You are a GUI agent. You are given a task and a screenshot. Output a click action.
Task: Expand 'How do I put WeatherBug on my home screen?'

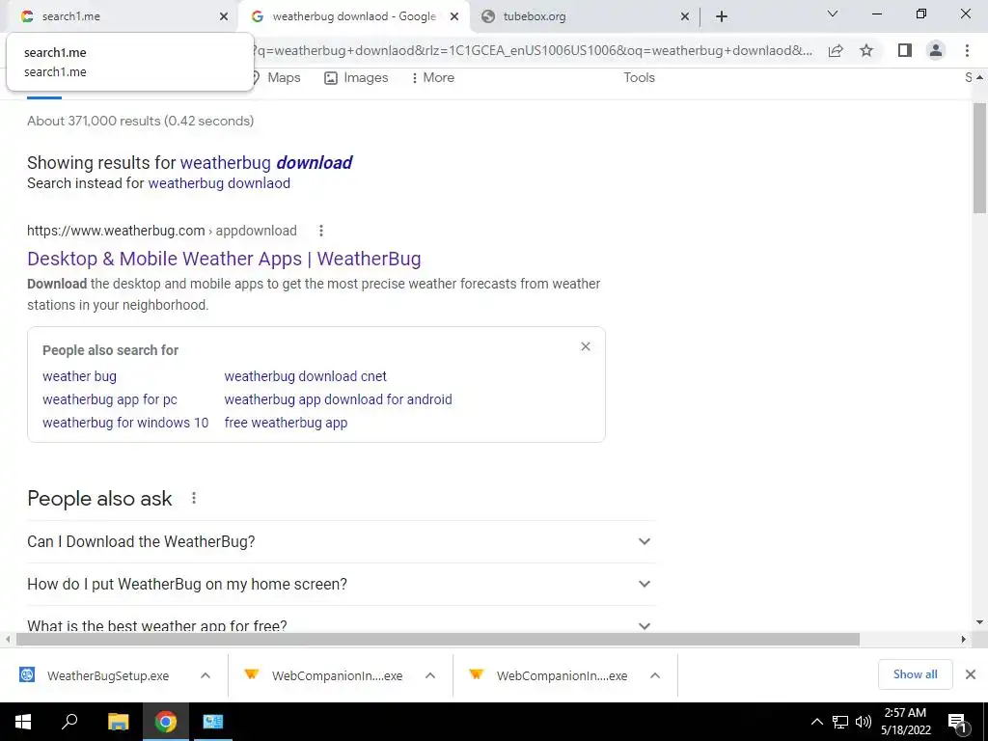point(341,584)
